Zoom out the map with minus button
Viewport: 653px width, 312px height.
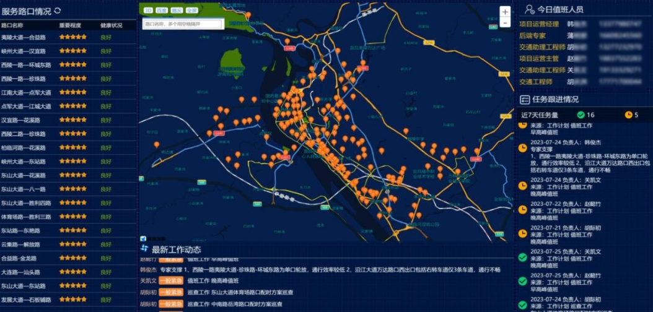[x=505, y=24]
